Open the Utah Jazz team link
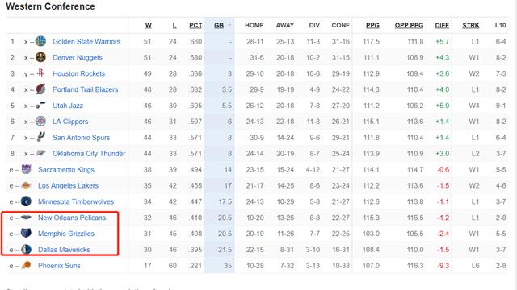This screenshot has width=517, height=290. (68, 106)
